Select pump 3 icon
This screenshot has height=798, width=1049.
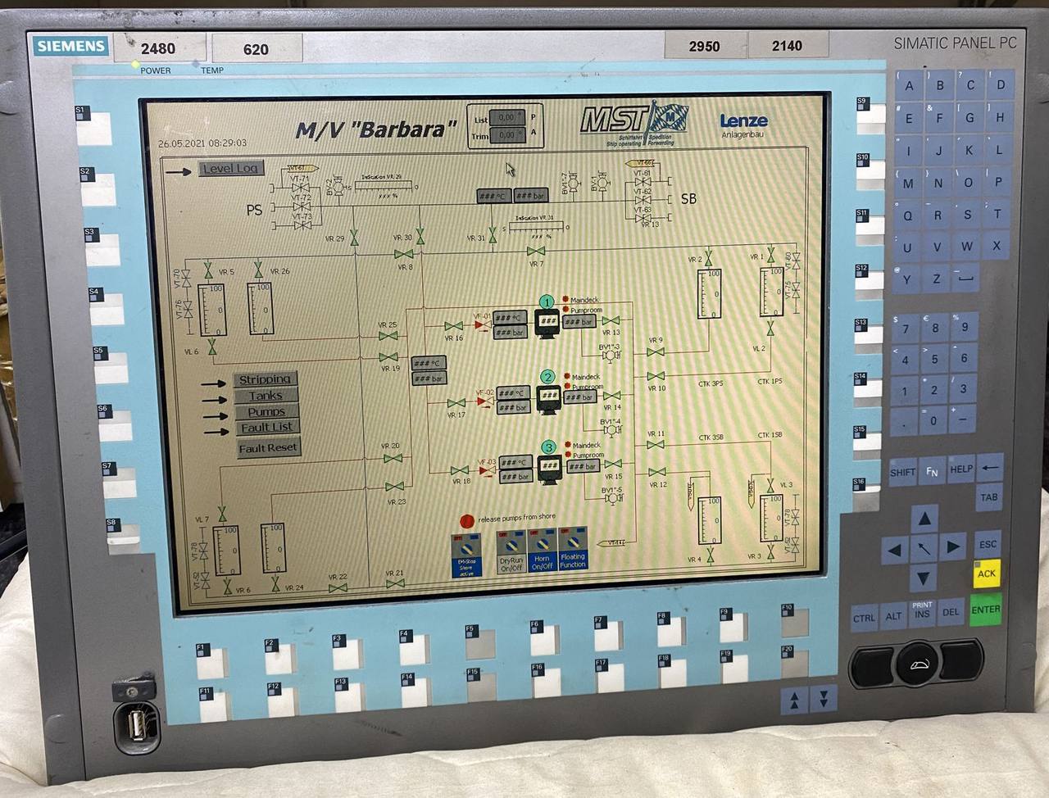(x=550, y=468)
